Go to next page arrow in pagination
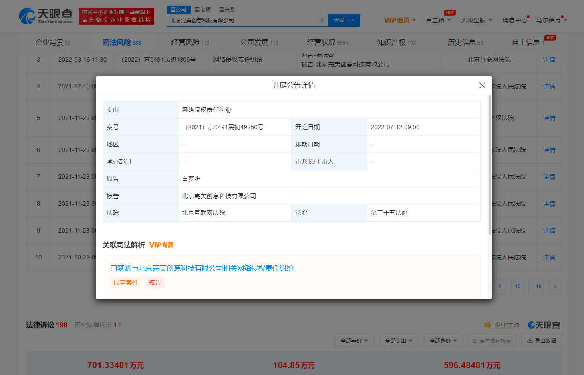 [x=555, y=287]
